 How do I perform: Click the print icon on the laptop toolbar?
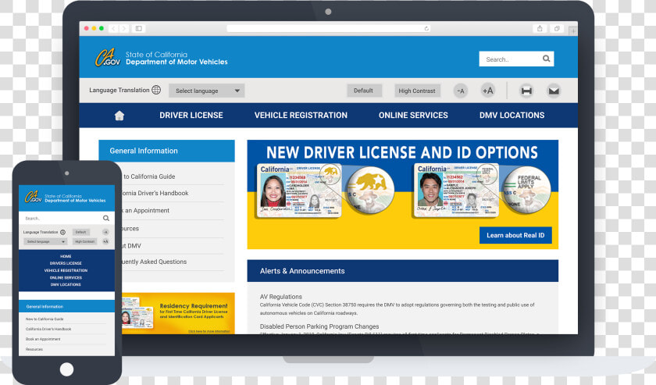click(526, 91)
